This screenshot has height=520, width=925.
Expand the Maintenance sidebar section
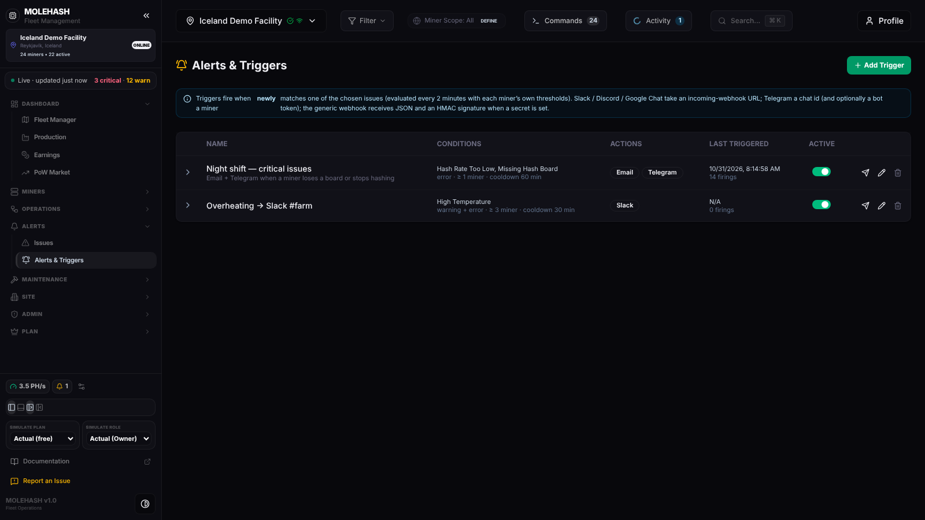point(80,280)
